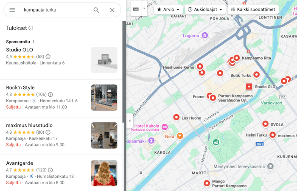Screen dimensions: 297x191
Task: Click the keyboard input tool icon
Action: (x=136, y=9)
